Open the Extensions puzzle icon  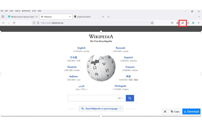click(x=188, y=23)
